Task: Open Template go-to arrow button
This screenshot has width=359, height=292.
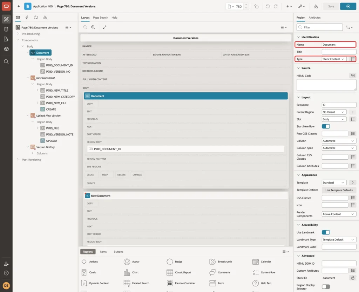Action: (353, 182)
